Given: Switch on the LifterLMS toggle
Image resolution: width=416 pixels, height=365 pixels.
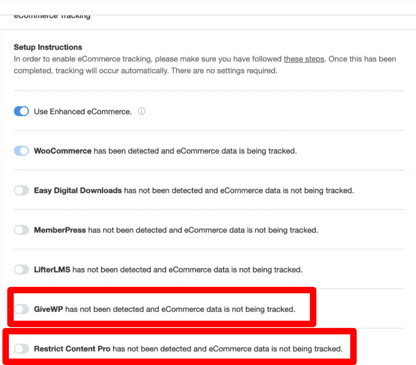Looking at the screenshot, I should [21, 270].
